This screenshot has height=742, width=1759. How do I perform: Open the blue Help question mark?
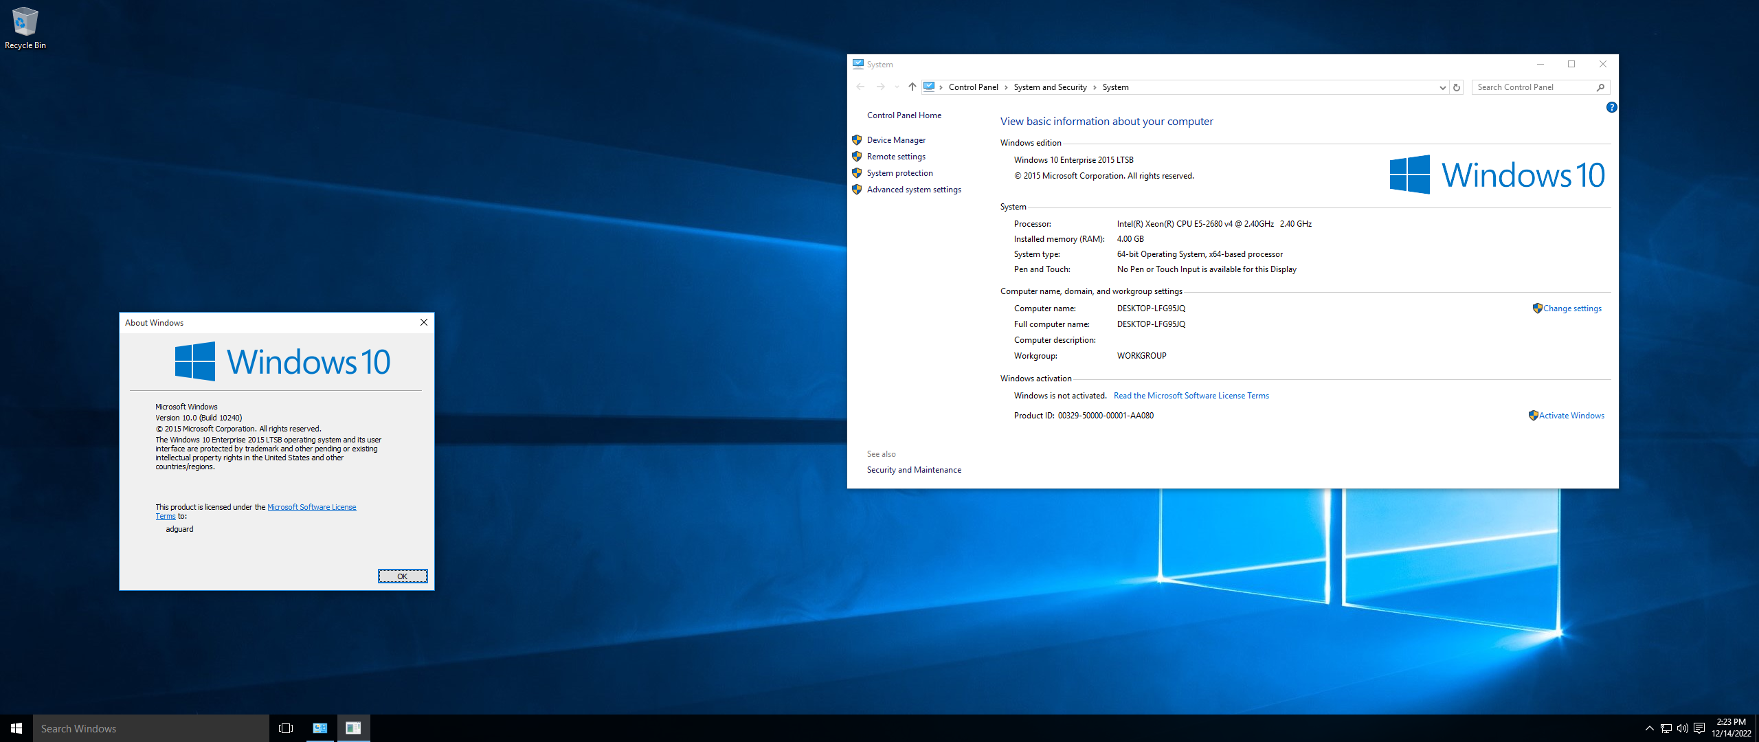point(1611,107)
